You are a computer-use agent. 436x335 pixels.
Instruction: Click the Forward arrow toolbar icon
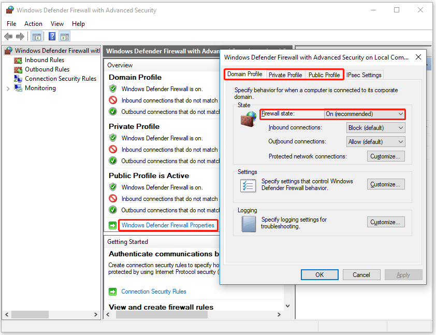pos(20,36)
